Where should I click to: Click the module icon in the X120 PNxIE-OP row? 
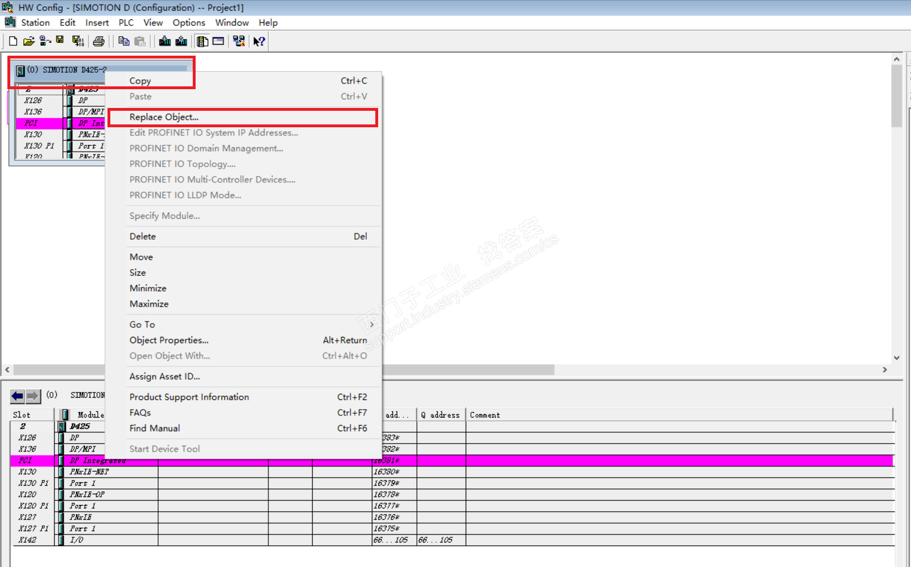pyautogui.click(x=61, y=494)
